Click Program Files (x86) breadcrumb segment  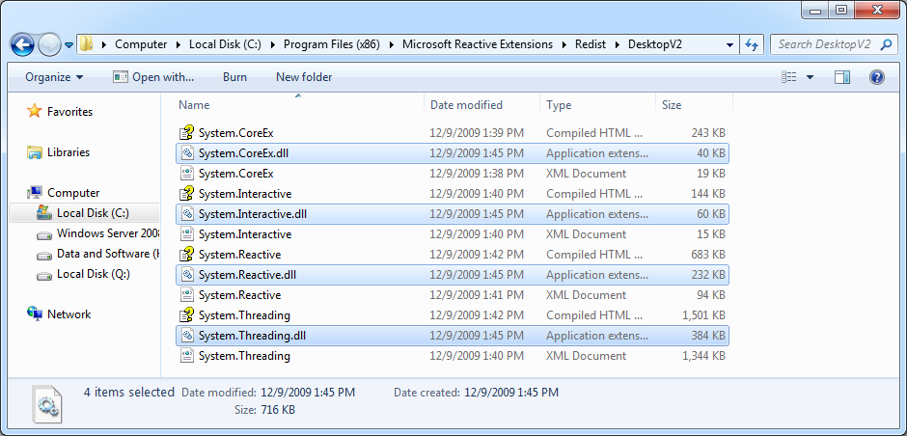tap(332, 44)
